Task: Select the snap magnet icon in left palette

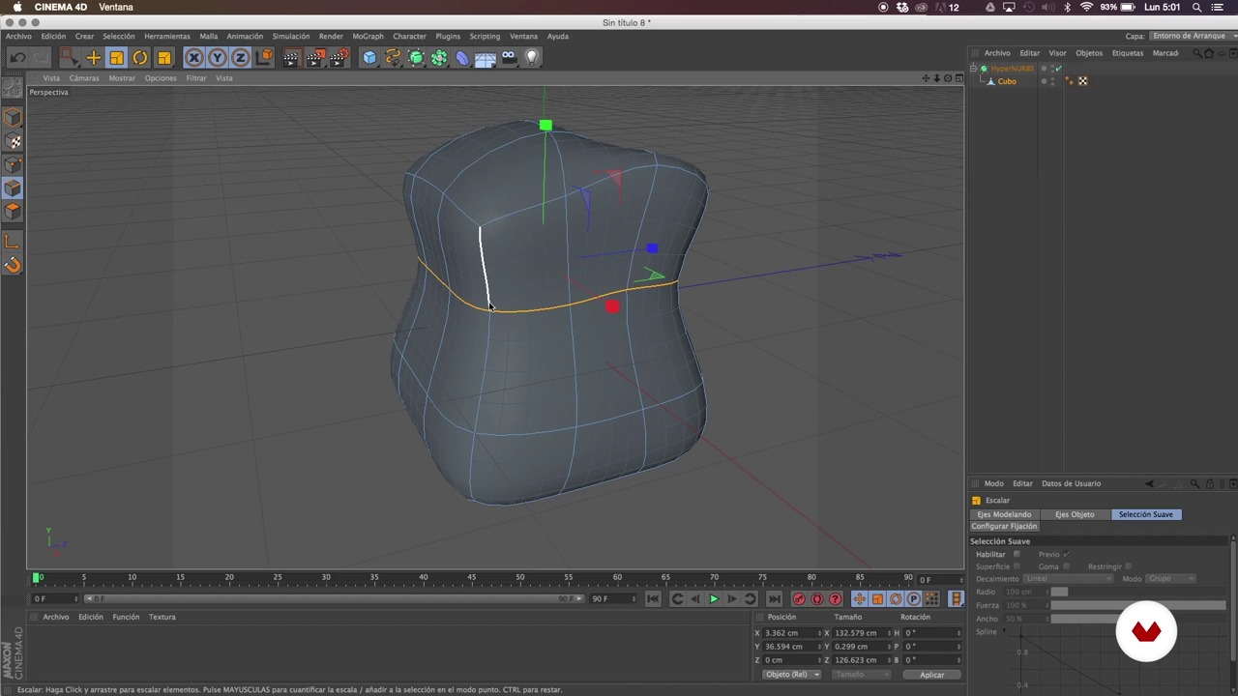Action: coord(13,265)
